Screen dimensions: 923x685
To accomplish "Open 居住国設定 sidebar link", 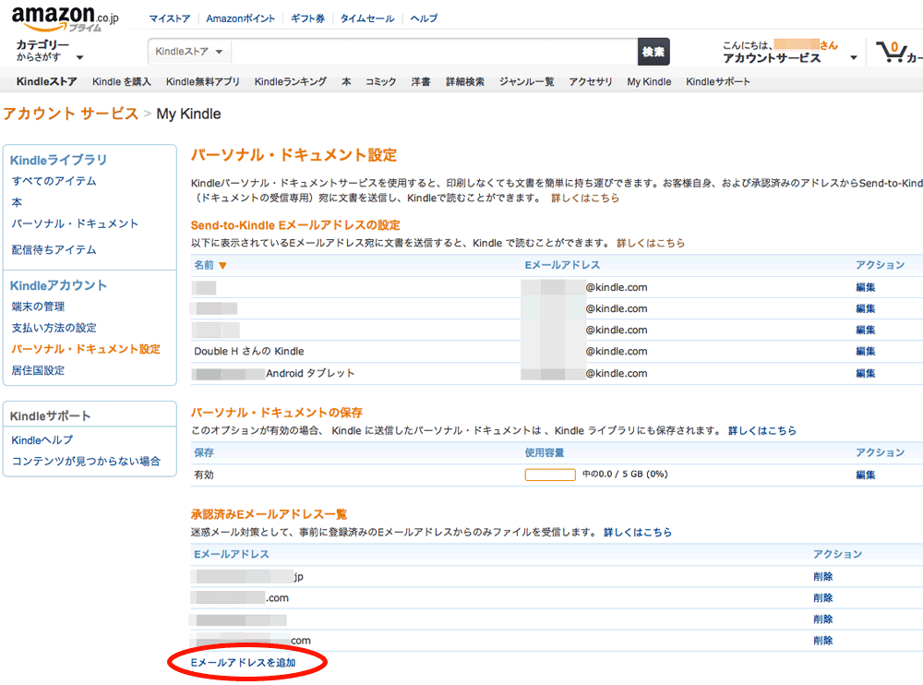I will coord(38,370).
